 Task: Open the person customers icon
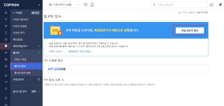click(6, 32)
